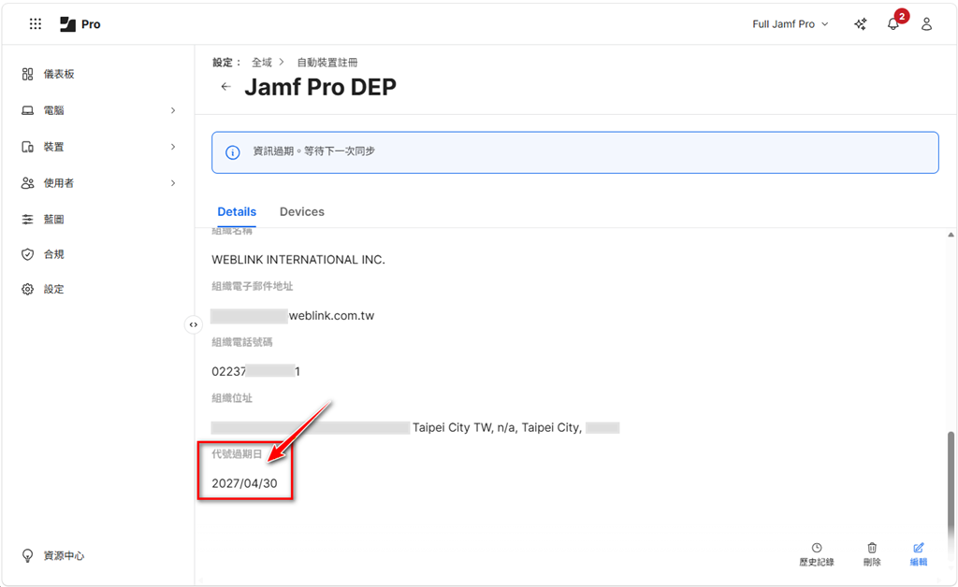Open notifications bell with 2 alerts

pyautogui.click(x=893, y=24)
